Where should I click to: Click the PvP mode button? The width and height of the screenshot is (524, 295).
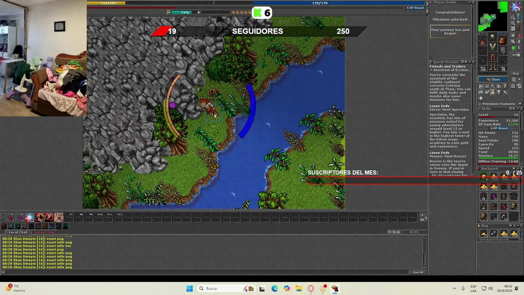coord(516,55)
